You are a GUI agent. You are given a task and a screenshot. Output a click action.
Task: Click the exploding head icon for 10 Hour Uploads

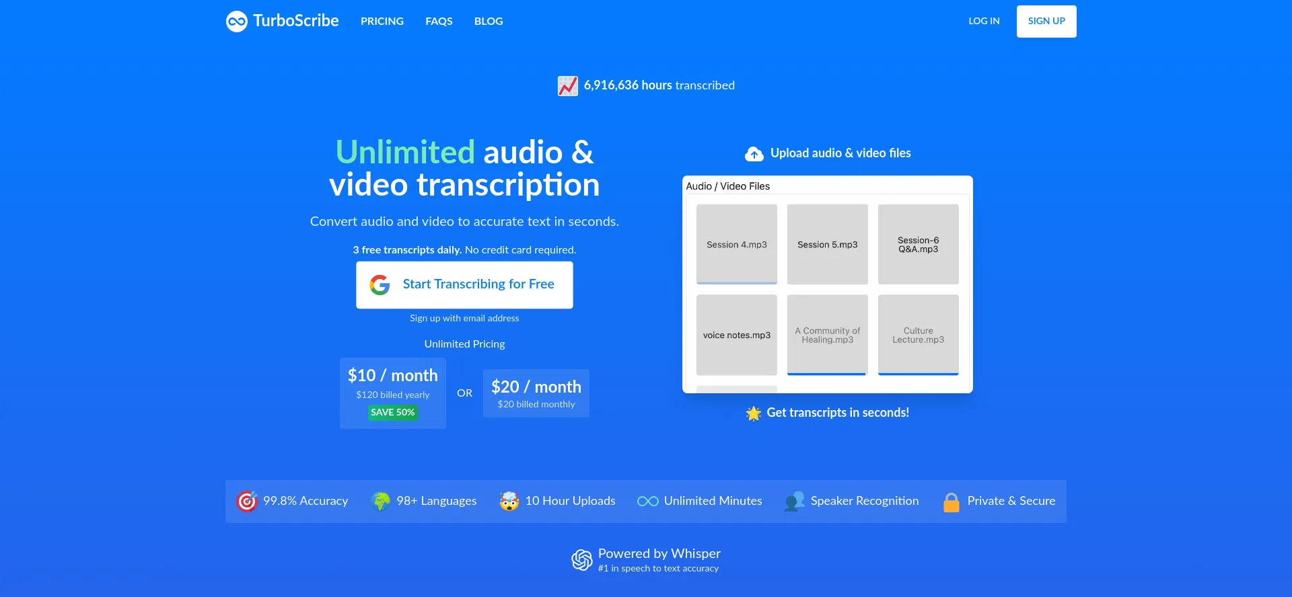[x=509, y=502]
